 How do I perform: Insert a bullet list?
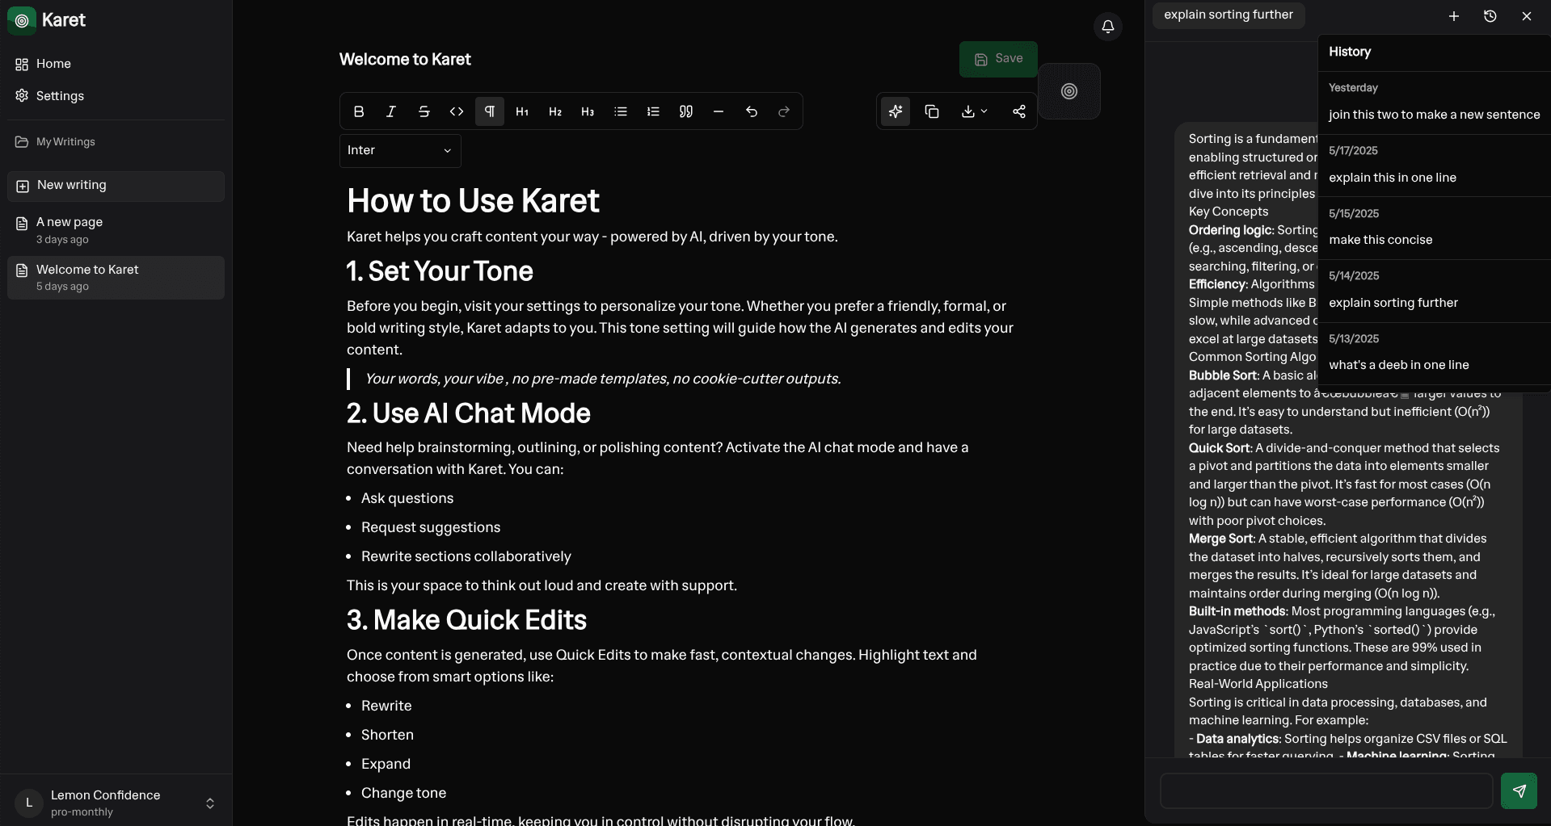[621, 111]
